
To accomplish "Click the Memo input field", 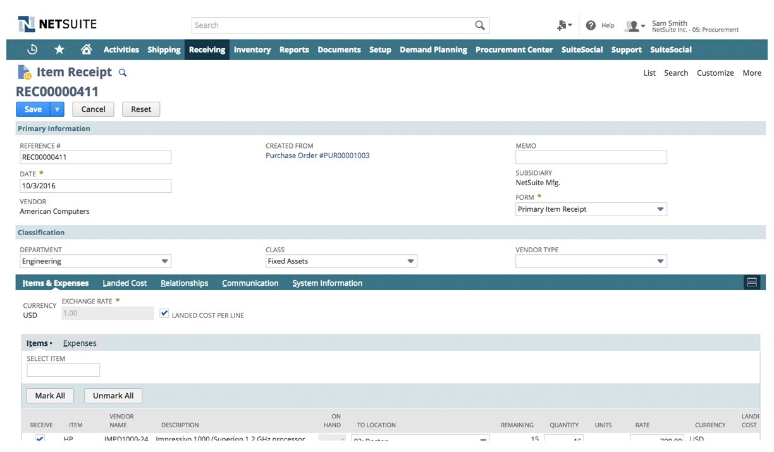I will 591,157.
